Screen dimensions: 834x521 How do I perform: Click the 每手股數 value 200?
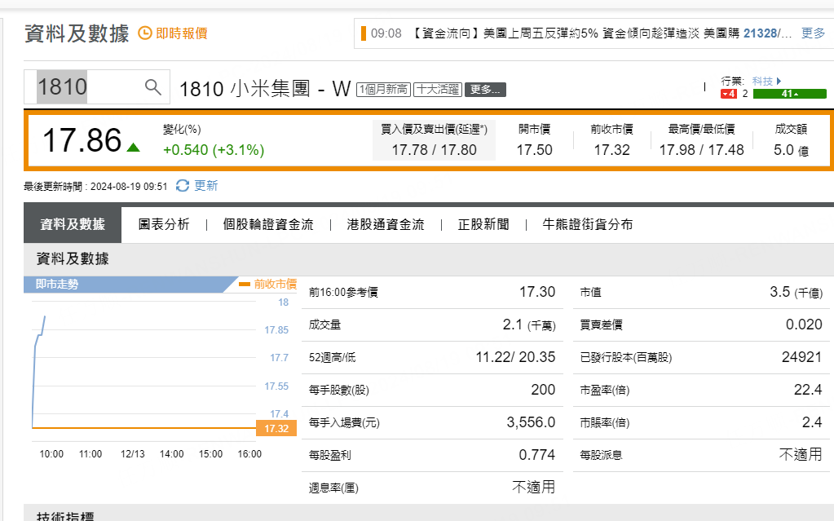click(543, 390)
